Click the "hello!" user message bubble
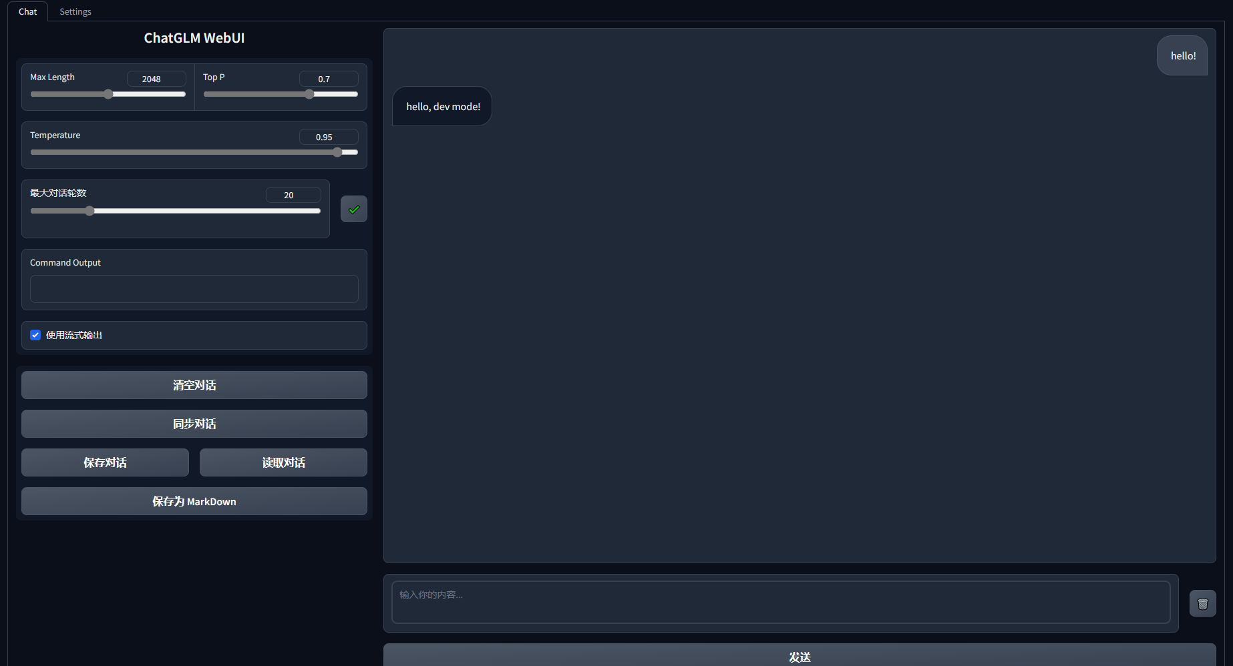This screenshot has width=1233, height=666. click(1182, 55)
